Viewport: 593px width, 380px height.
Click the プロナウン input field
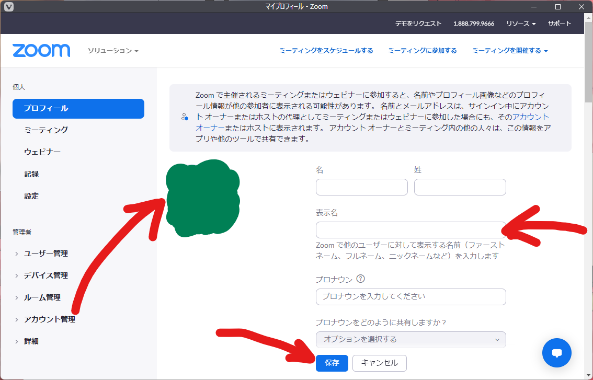click(x=410, y=297)
